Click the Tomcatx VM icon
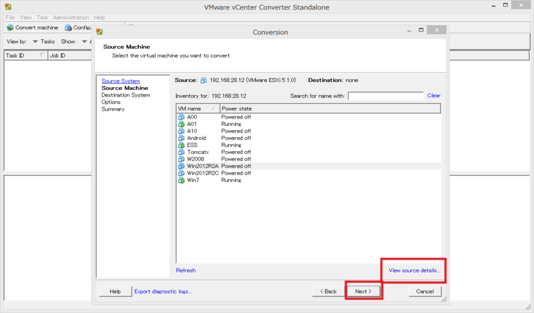 (x=181, y=152)
